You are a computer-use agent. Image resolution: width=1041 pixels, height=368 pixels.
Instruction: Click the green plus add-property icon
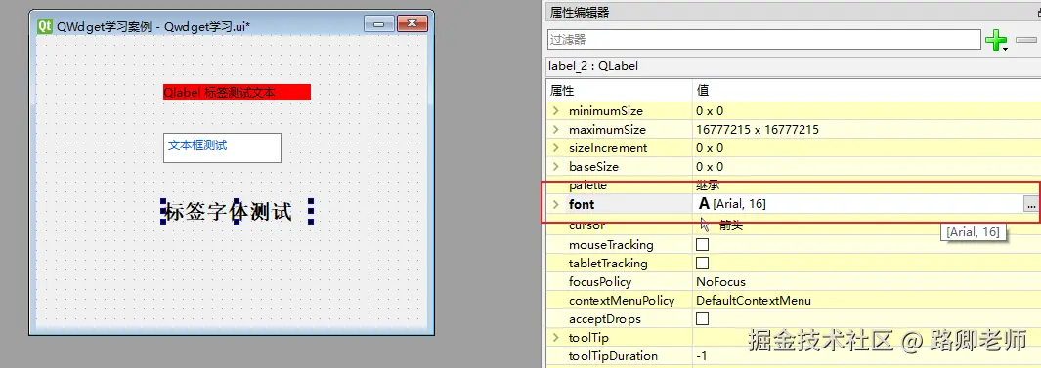pyautogui.click(x=996, y=40)
